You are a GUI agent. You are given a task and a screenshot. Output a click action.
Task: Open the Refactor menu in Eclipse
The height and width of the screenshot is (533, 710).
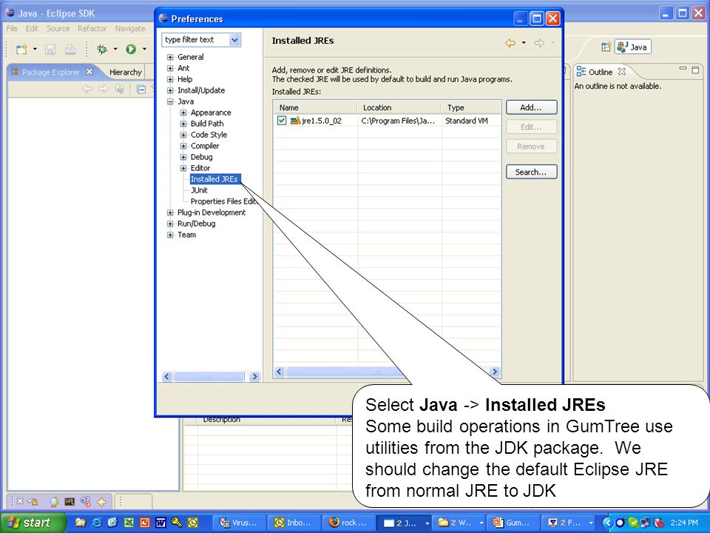click(x=92, y=29)
